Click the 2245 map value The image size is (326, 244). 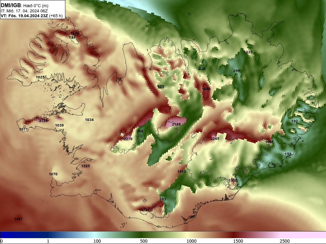215,138
